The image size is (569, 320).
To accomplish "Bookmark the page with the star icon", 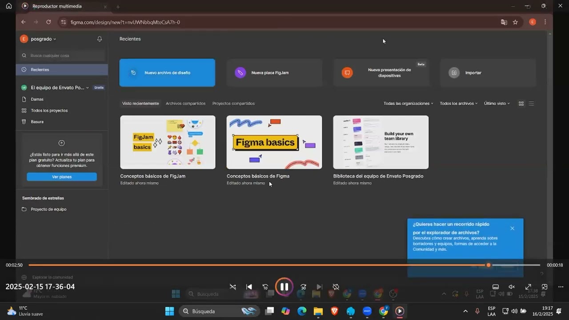I will coord(515,22).
